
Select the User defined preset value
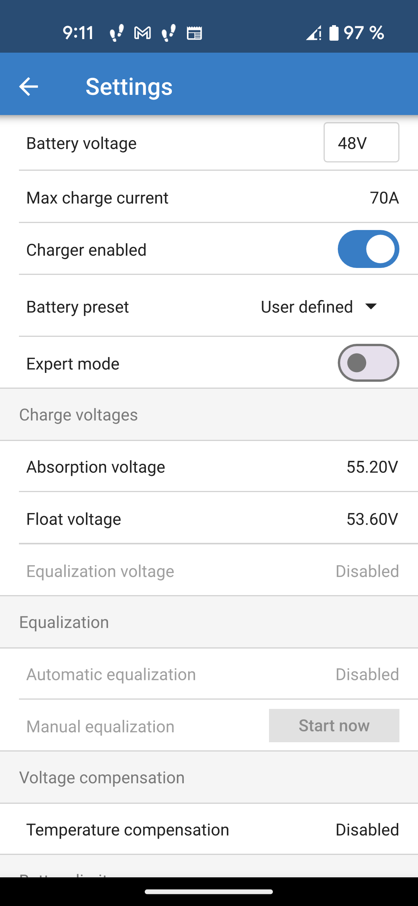307,307
